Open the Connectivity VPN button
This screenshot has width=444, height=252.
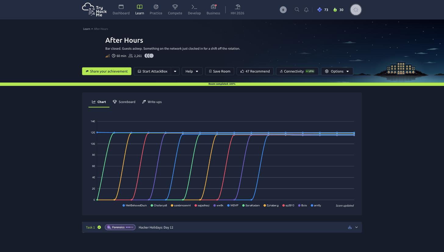pyautogui.click(x=297, y=71)
